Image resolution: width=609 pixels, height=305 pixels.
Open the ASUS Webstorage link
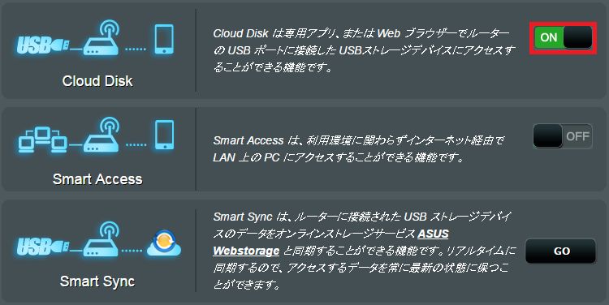point(330,243)
